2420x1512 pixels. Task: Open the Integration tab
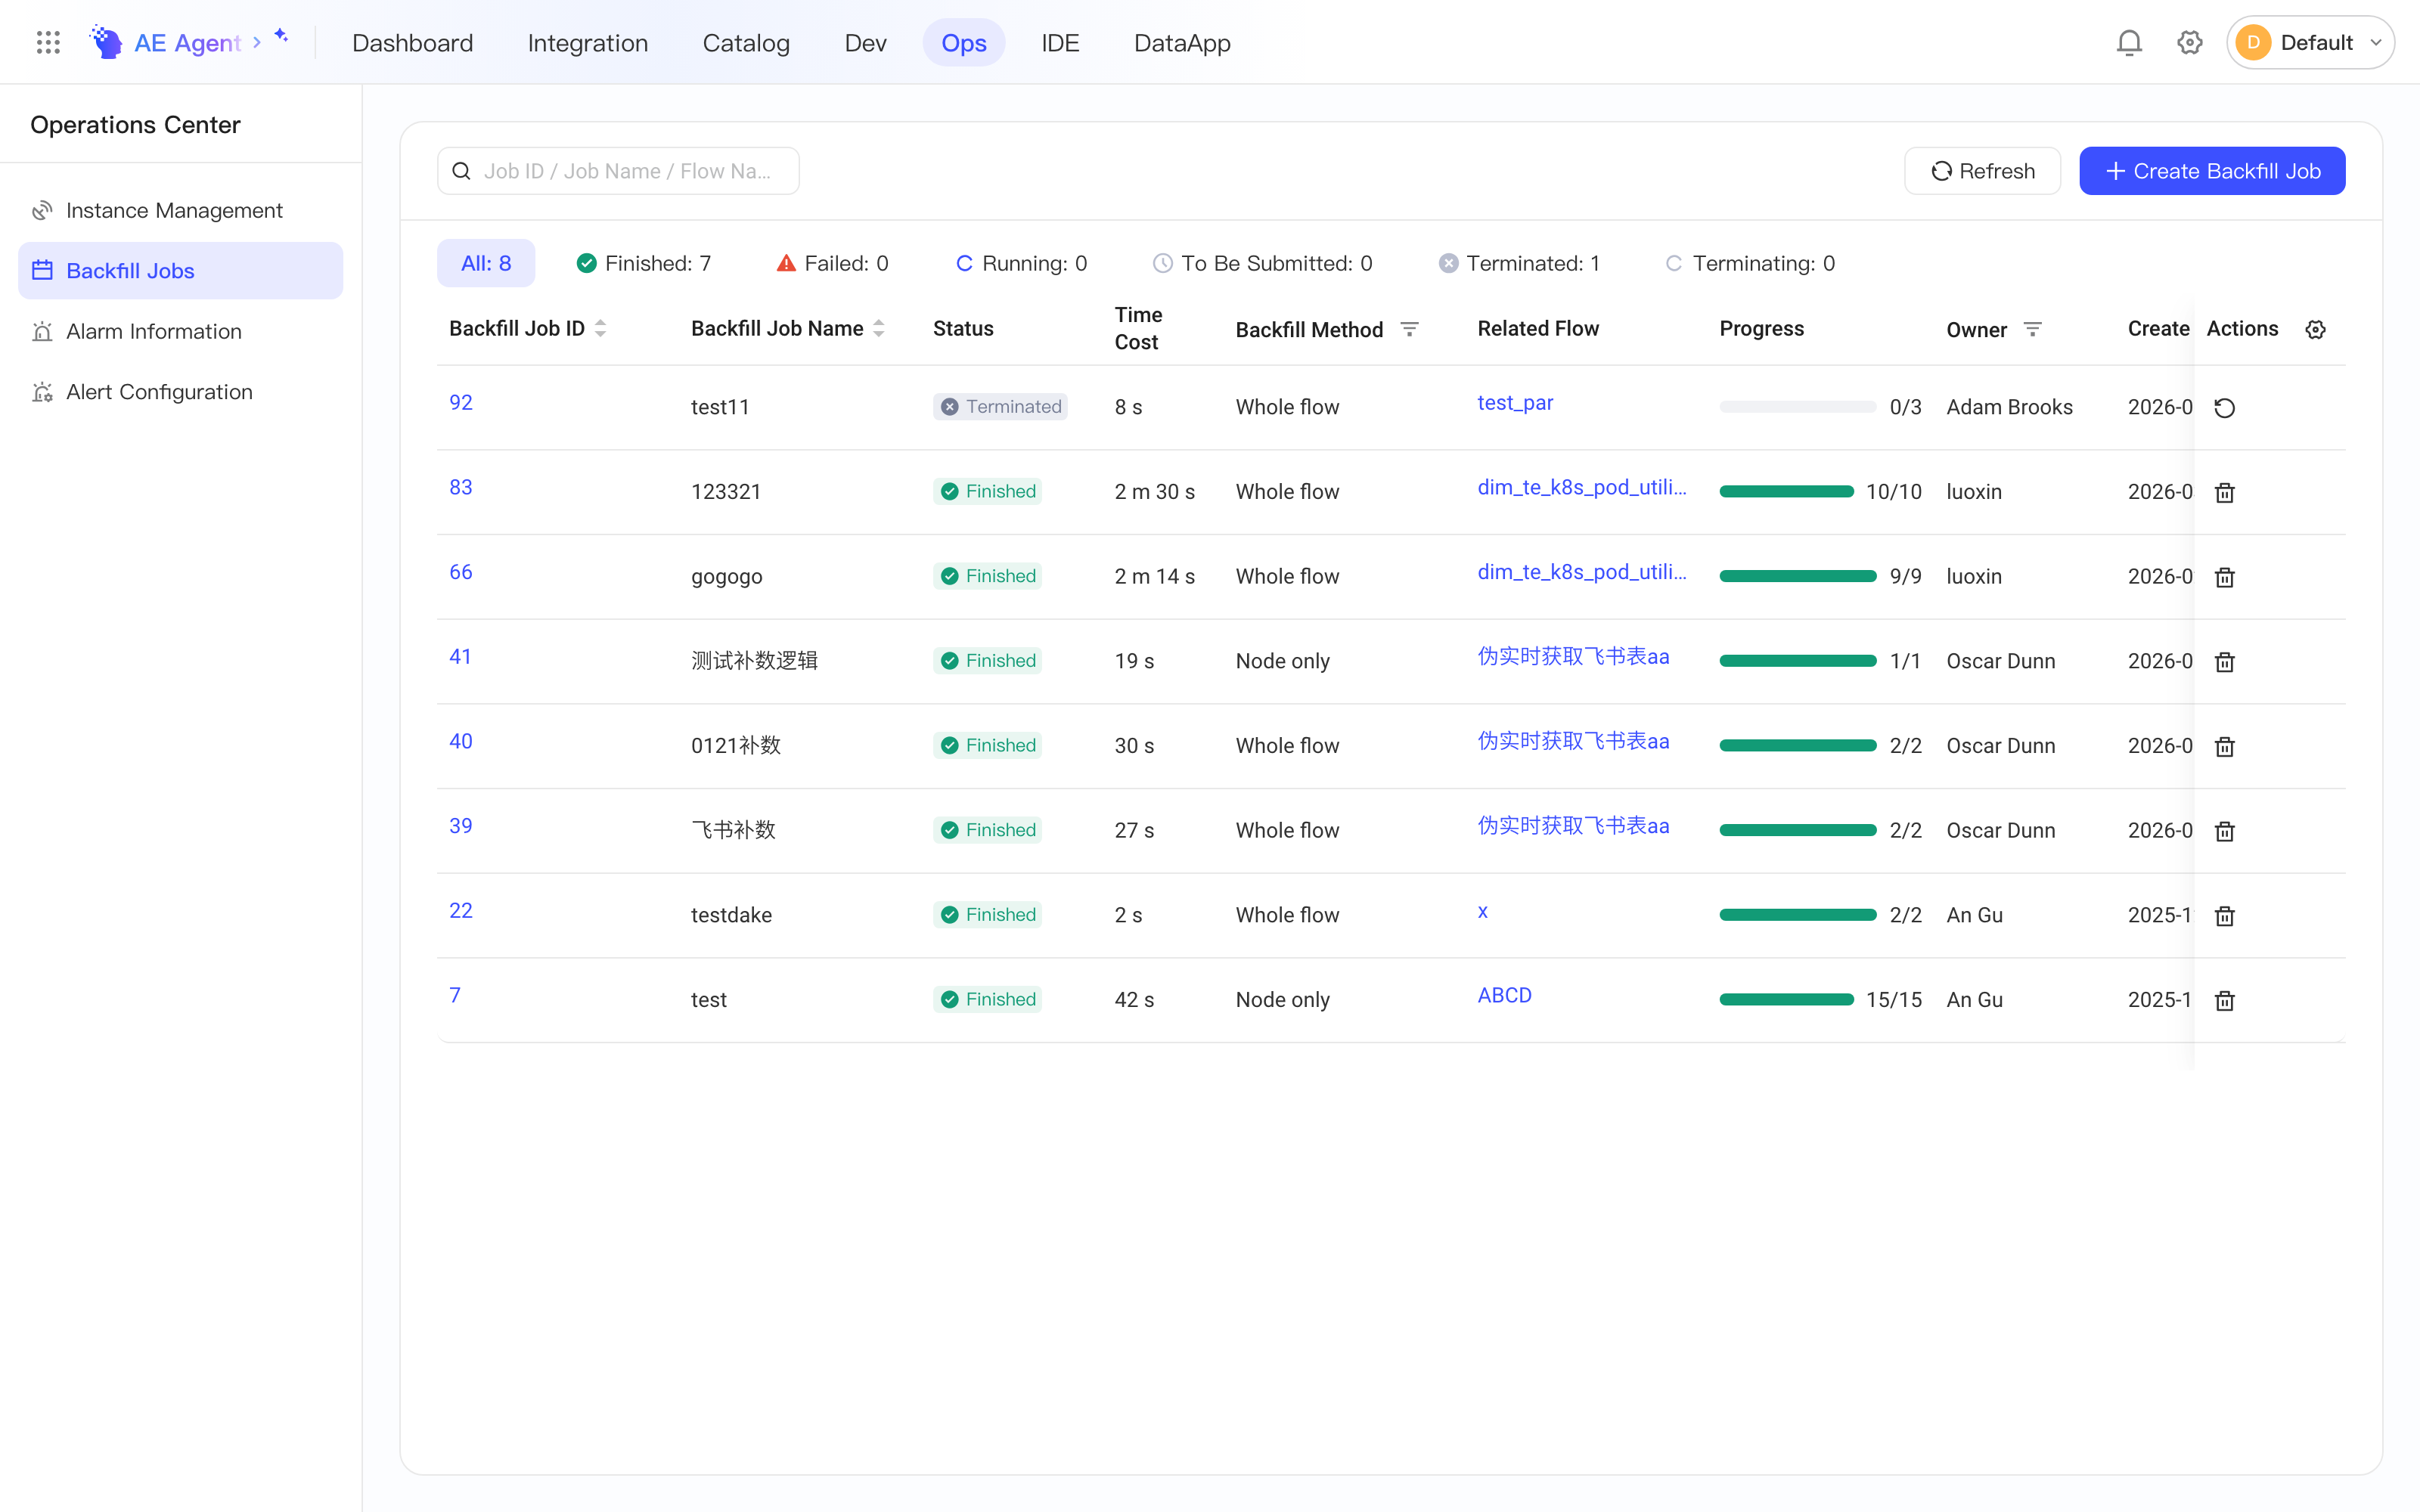click(587, 42)
